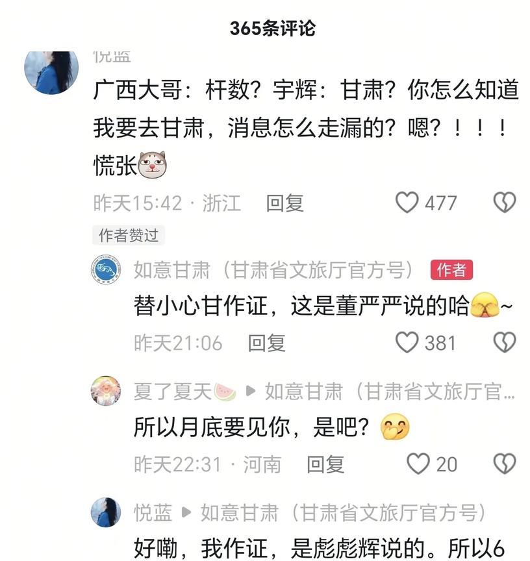This screenshot has width=530, height=561.
Task: Open 悦蓝 profile avatar on top comment
Action: pyautogui.click(x=51, y=71)
